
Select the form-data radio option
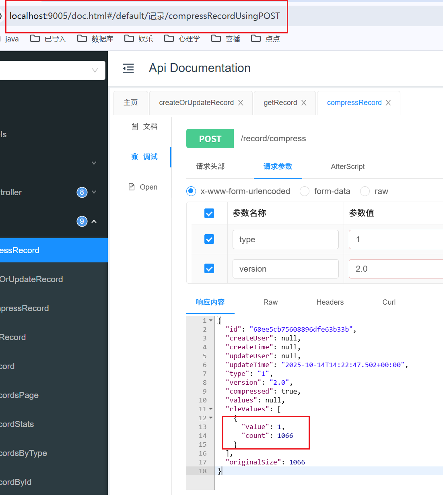(305, 191)
